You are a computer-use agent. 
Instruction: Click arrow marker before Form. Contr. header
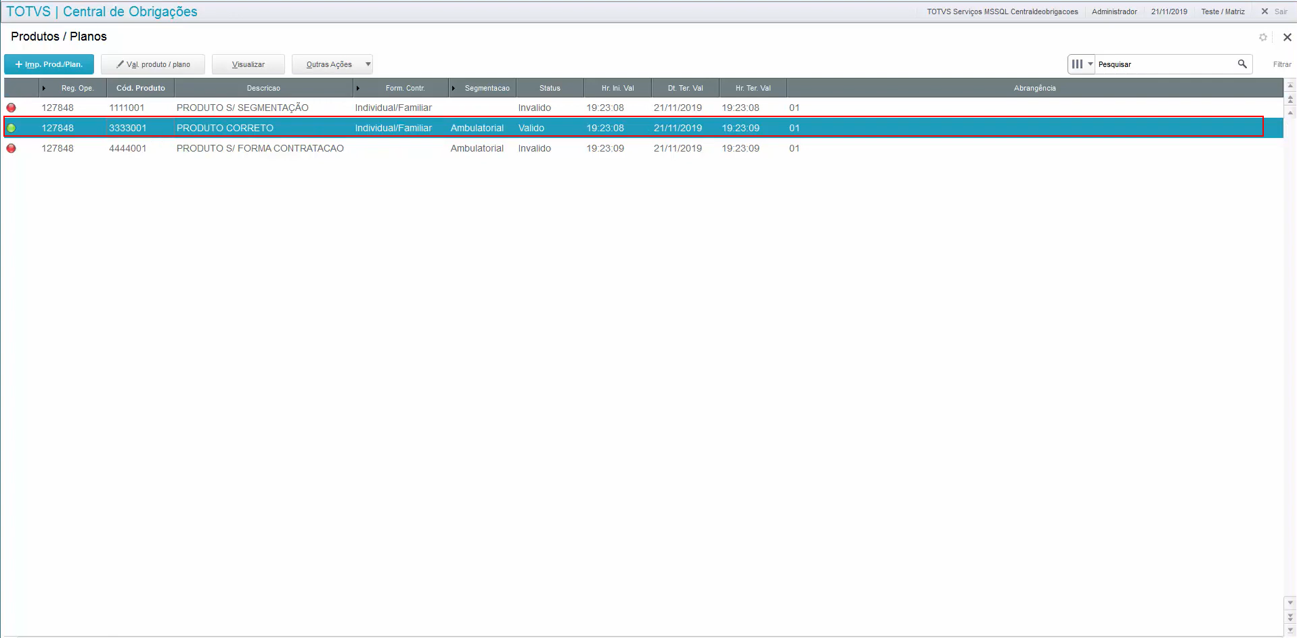click(358, 88)
